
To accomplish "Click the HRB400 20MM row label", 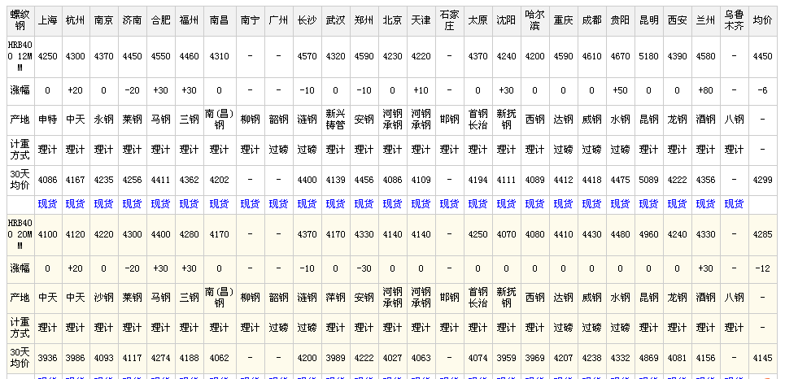I will [x=20, y=233].
